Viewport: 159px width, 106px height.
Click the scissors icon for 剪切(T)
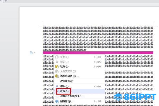[57, 62]
